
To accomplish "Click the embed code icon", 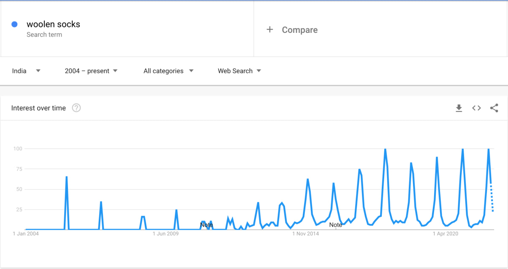I will coord(476,108).
